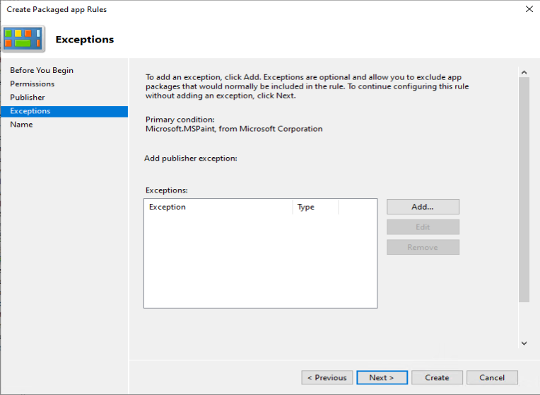Image resolution: width=540 pixels, height=395 pixels.
Task: Open the Permissions step in sidebar
Action: (32, 84)
